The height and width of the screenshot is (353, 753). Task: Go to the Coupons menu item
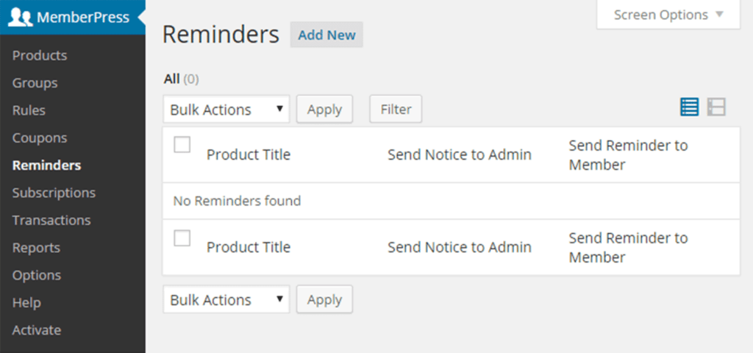click(x=40, y=138)
